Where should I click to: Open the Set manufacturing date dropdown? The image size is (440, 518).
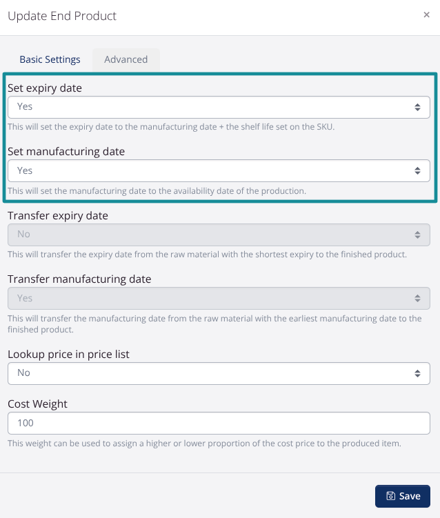point(219,170)
